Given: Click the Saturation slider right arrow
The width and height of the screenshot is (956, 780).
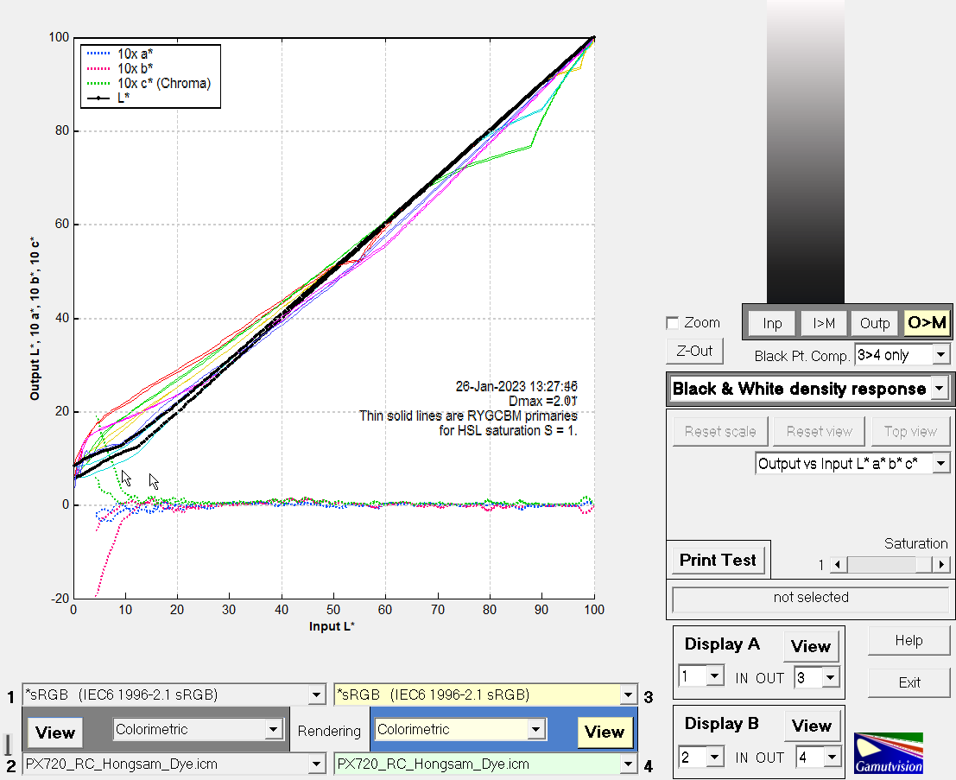Looking at the screenshot, I should coord(941,565).
